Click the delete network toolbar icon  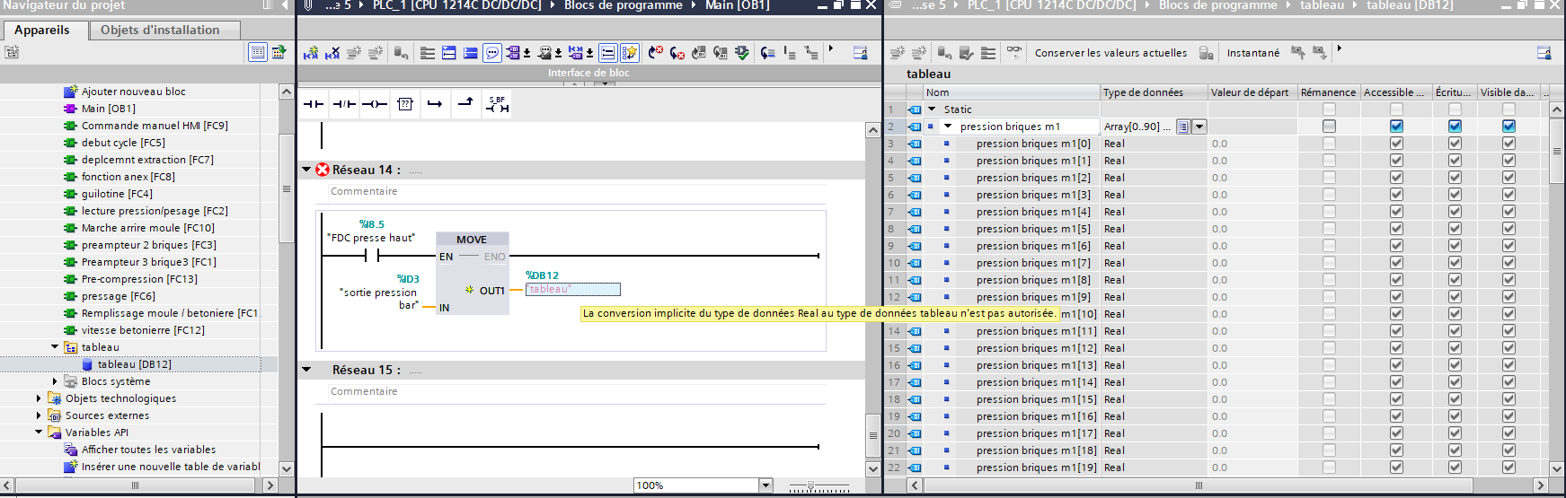pyautogui.click(x=332, y=53)
